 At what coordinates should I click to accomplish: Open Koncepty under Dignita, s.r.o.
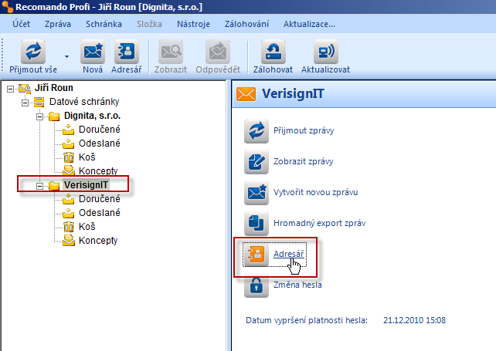tap(98, 171)
